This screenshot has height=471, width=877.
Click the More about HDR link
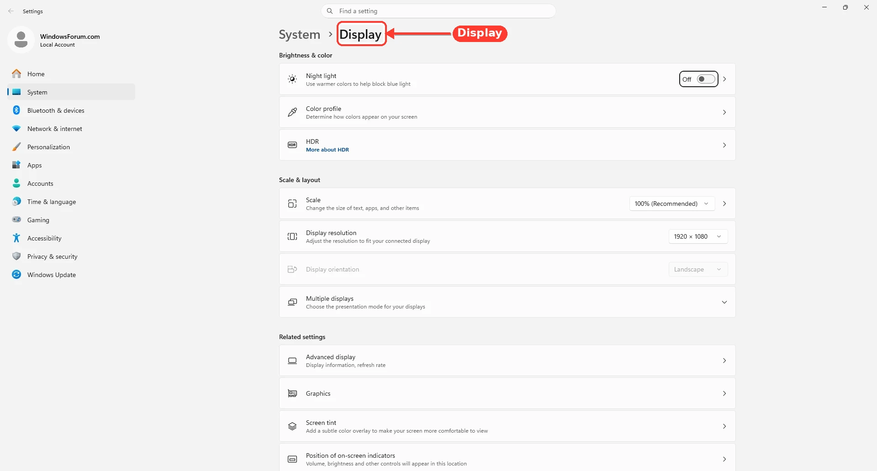click(x=327, y=150)
